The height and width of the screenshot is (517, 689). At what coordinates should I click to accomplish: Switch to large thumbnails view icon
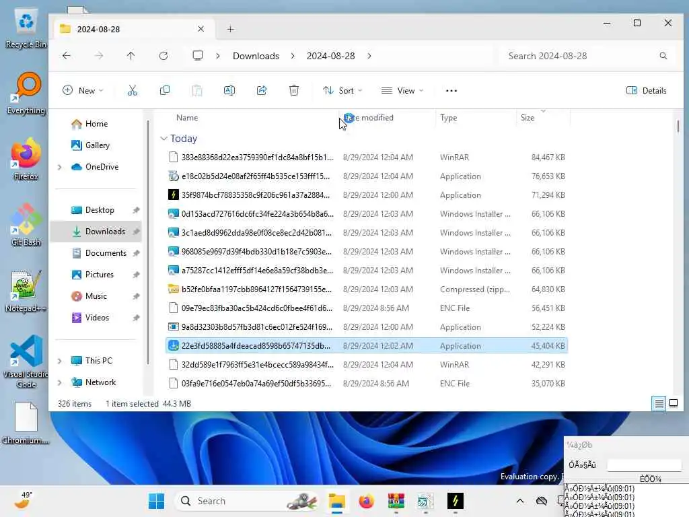pos(674,403)
